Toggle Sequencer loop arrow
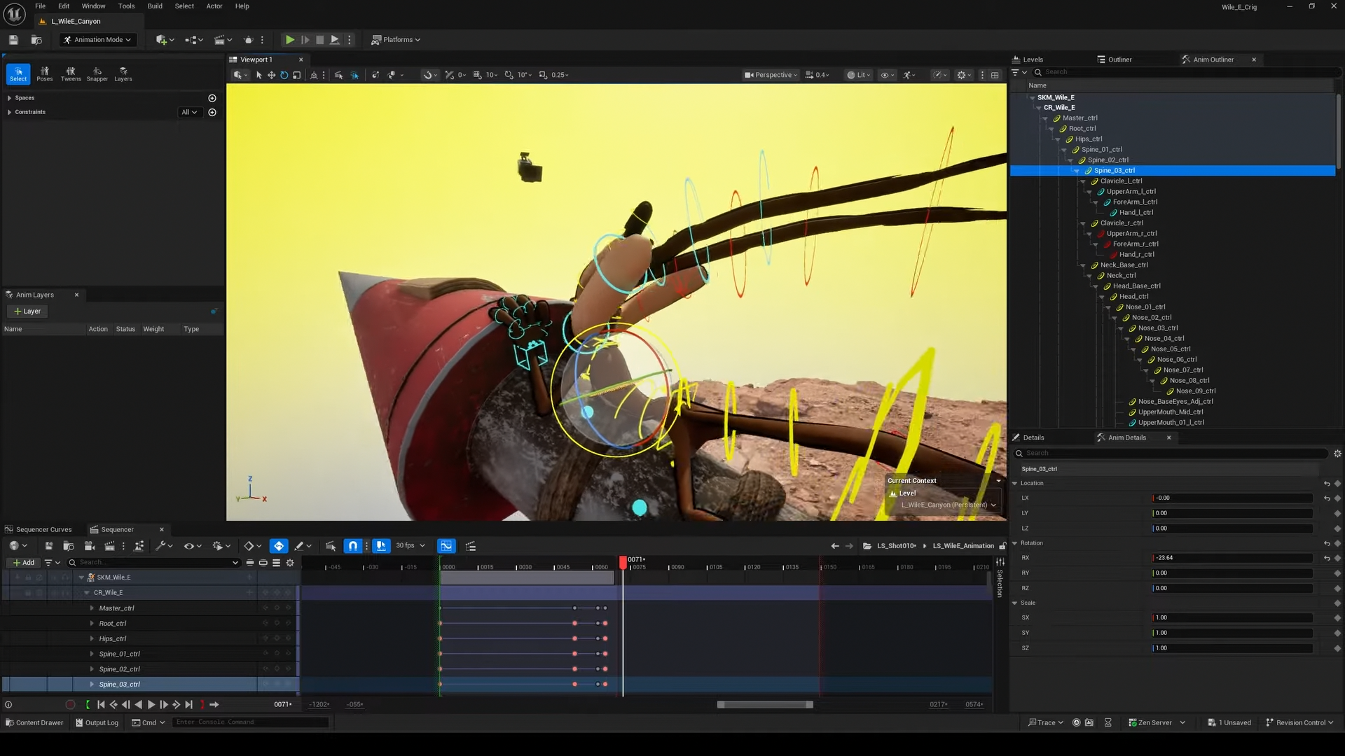This screenshot has width=1345, height=756. pyautogui.click(x=214, y=705)
